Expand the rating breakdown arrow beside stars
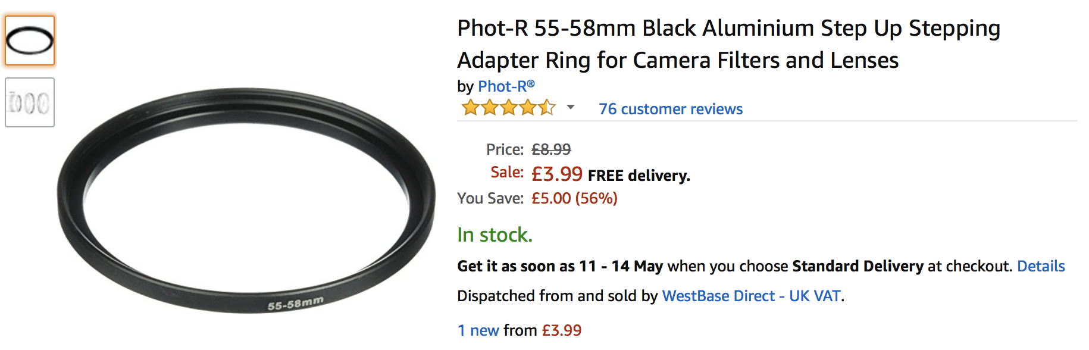 click(x=571, y=108)
